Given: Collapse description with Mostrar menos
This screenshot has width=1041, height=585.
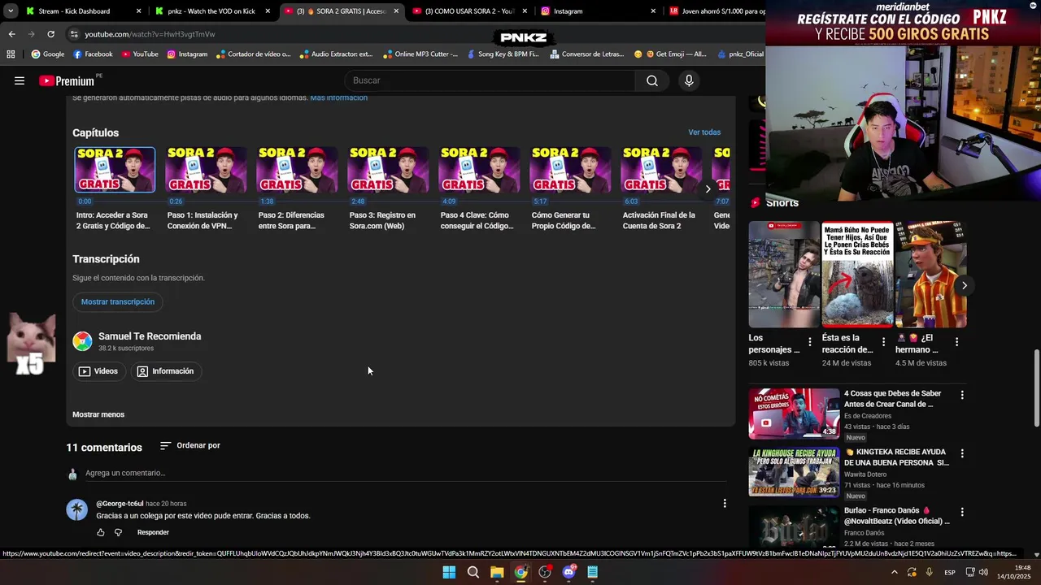Looking at the screenshot, I should click(98, 414).
